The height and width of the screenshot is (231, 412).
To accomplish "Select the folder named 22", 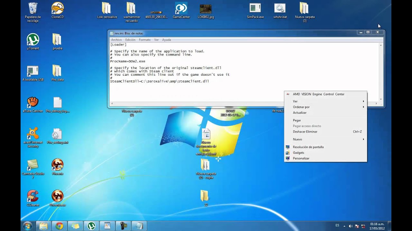I will coord(205,198).
